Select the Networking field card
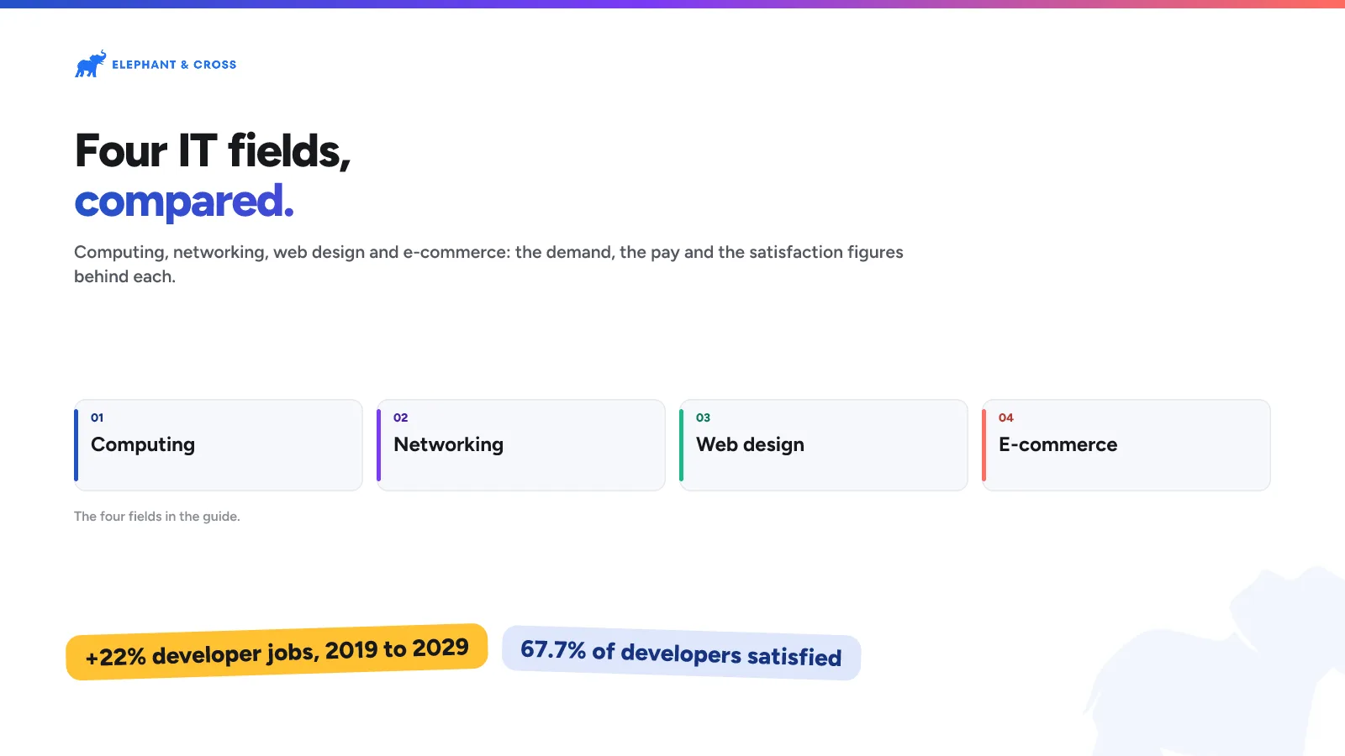1345x756 pixels. pyautogui.click(x=521, y=445)
